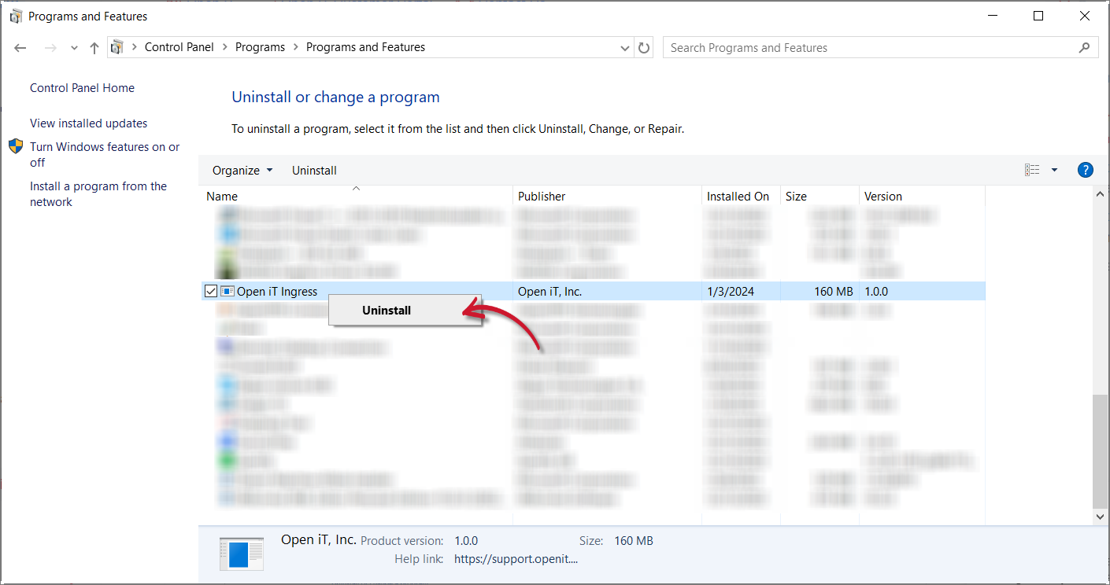Open the View installed updates link
Image resolution: width=1110 pixels, height=585 pixels.
point(87,123)
